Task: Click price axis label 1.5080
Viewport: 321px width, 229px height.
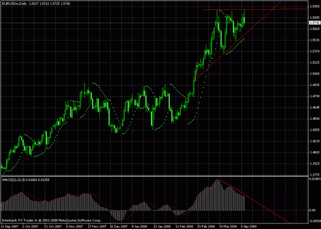Action: (x=315, y=74)
